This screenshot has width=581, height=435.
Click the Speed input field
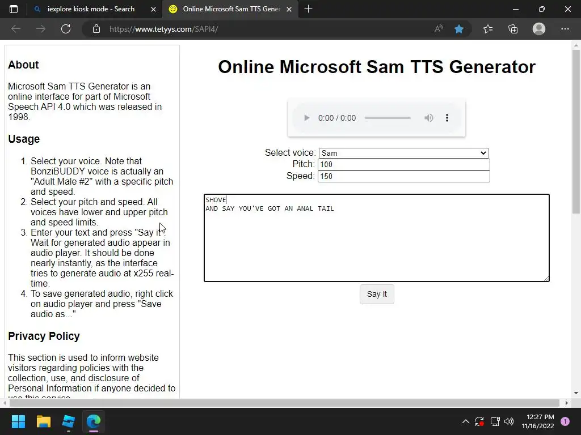click(x=404, y=176)
